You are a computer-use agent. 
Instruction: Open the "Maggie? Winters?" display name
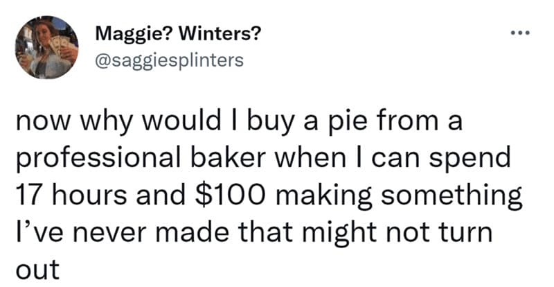177,33
